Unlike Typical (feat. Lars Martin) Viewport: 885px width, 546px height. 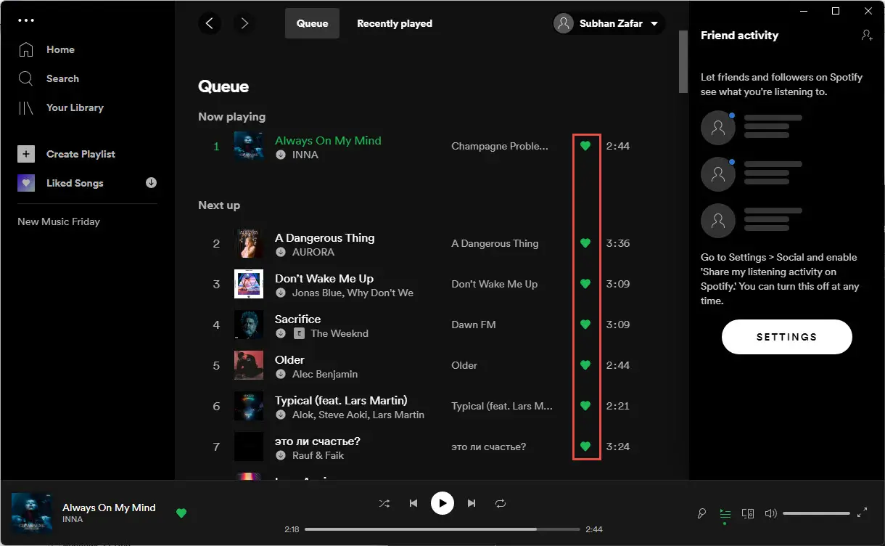[585, 406]
